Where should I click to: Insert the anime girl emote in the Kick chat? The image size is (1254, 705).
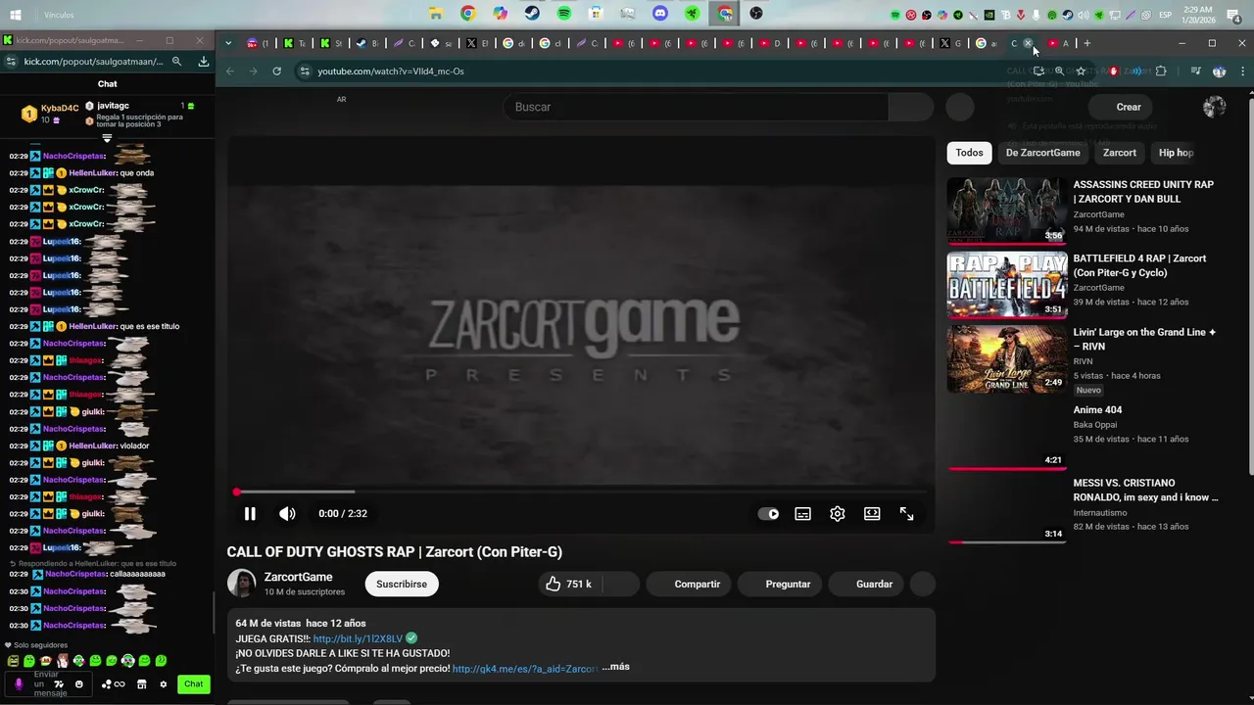(62, 661)
